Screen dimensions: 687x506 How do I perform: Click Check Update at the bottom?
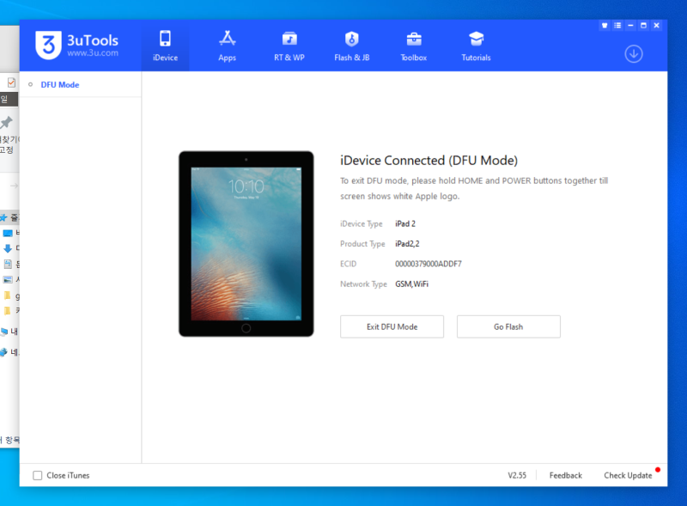(x=629, y=474)
